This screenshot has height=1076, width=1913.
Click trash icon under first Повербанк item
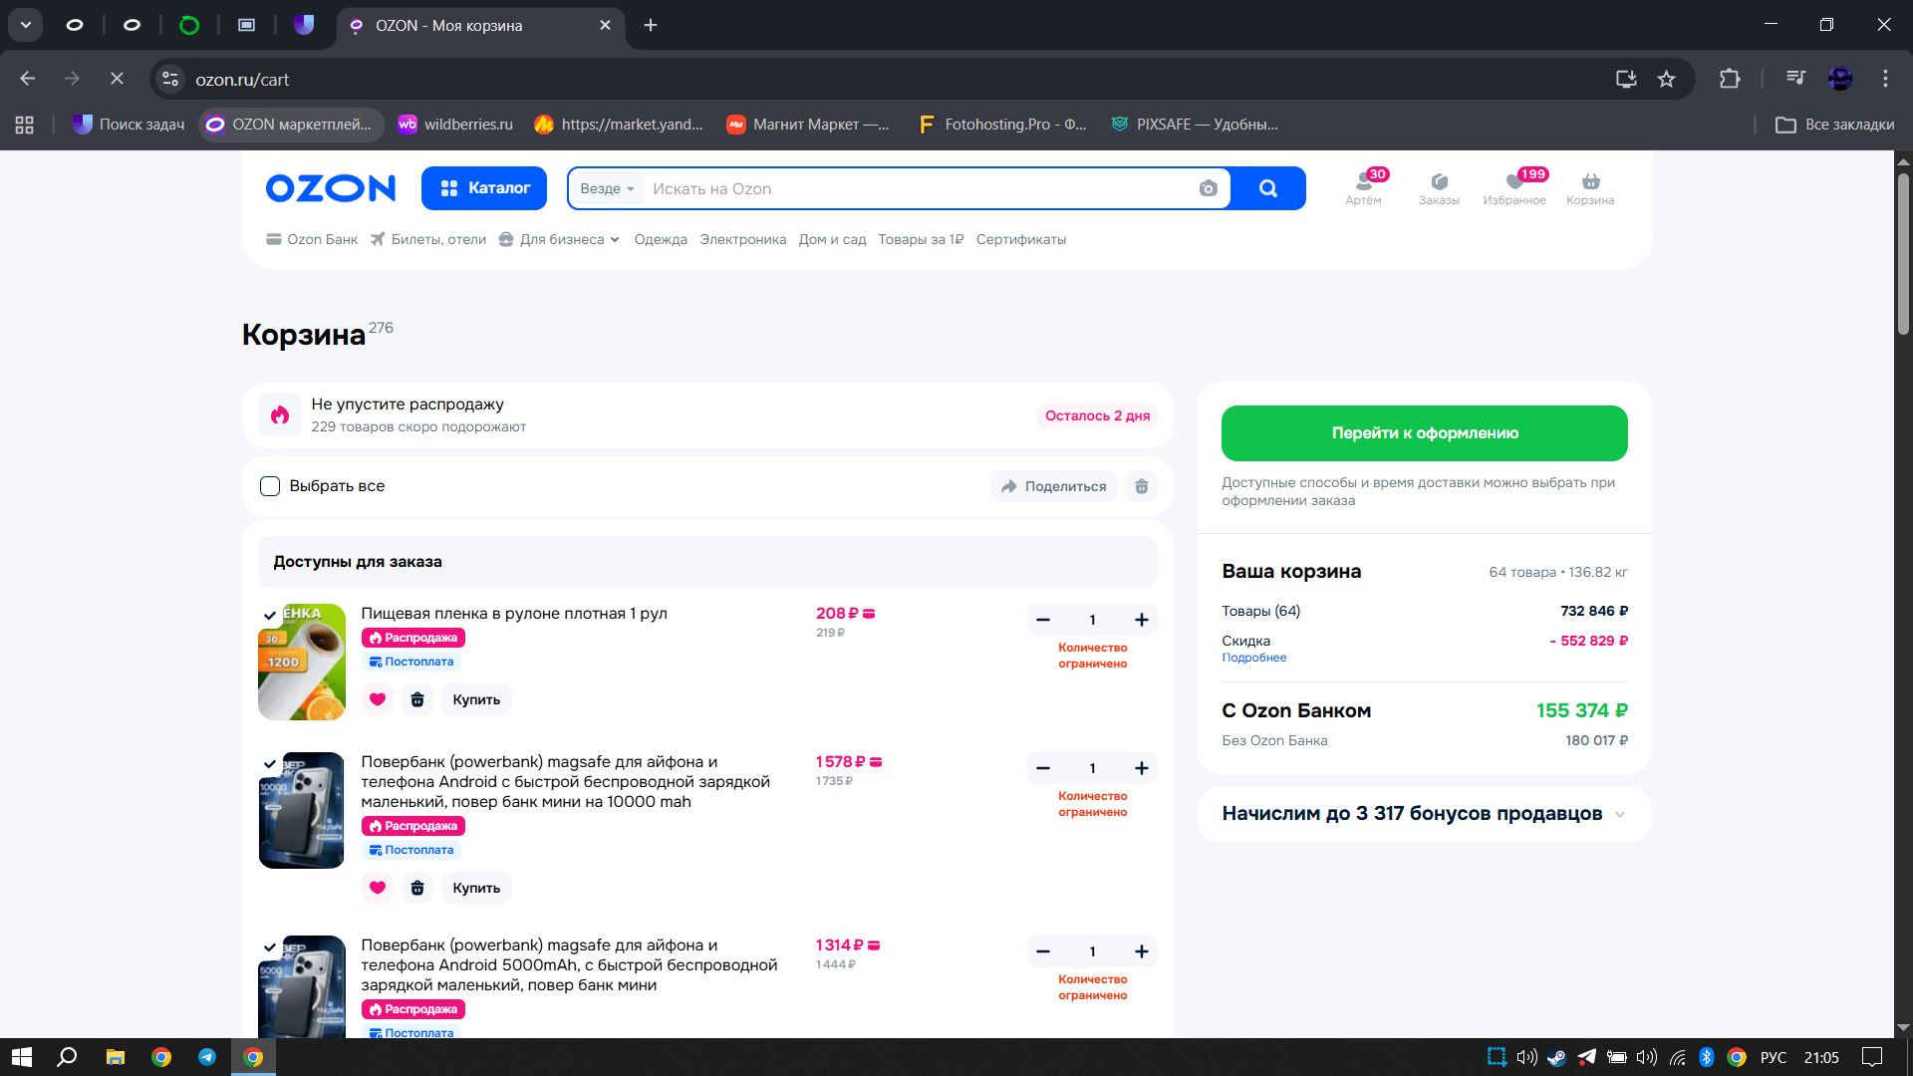[417, 888]
